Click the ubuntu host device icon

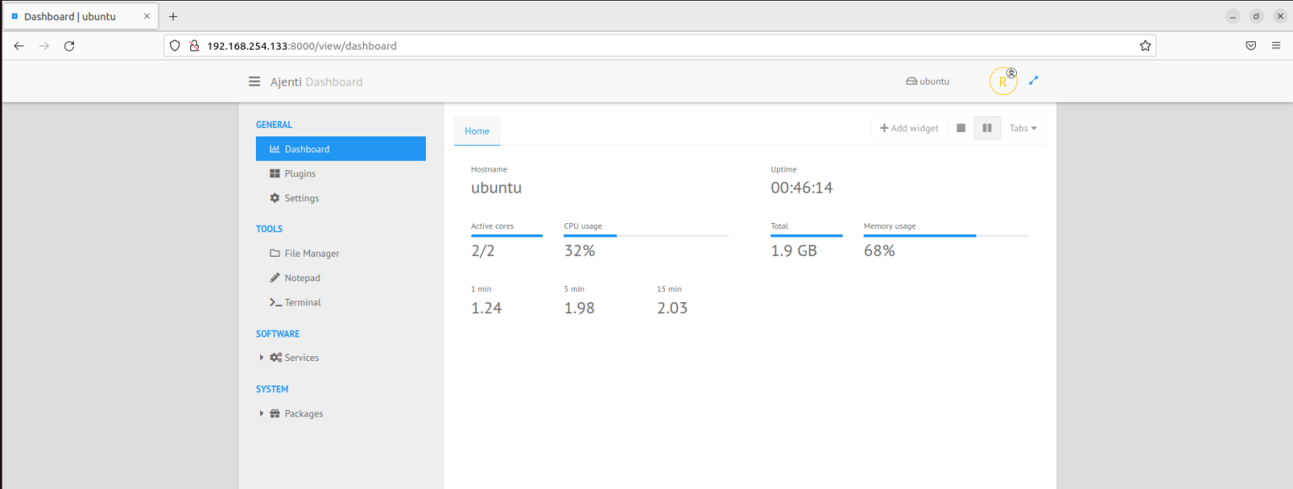click(x=912, y=81)
